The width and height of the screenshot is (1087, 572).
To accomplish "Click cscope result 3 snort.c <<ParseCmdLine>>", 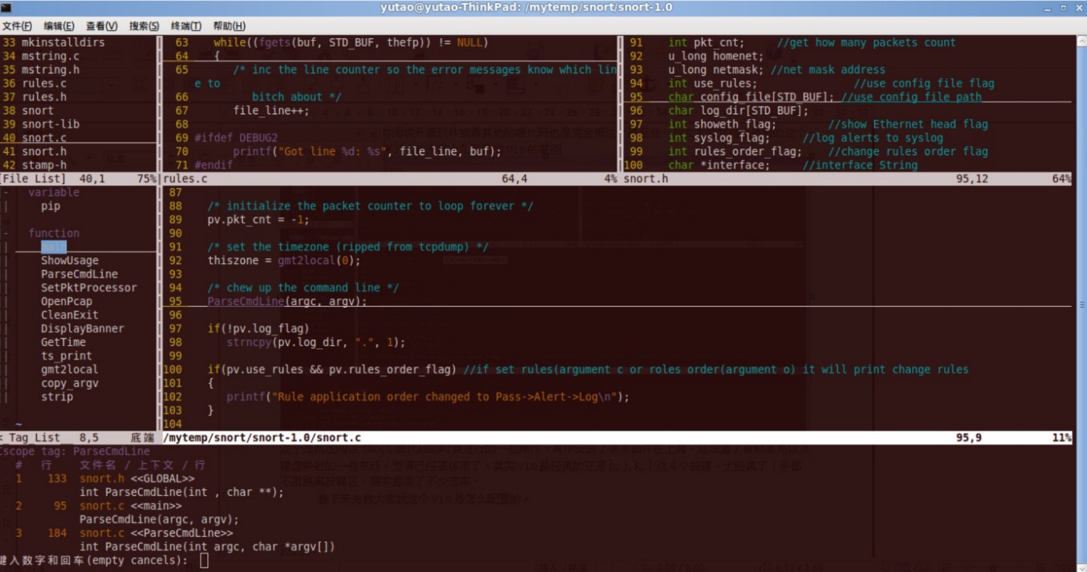I will point(156,533).
